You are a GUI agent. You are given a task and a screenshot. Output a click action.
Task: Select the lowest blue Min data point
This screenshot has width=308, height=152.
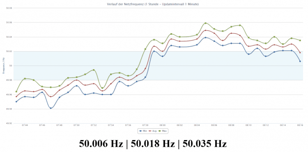pyautogui.click(x=51, y=108)
